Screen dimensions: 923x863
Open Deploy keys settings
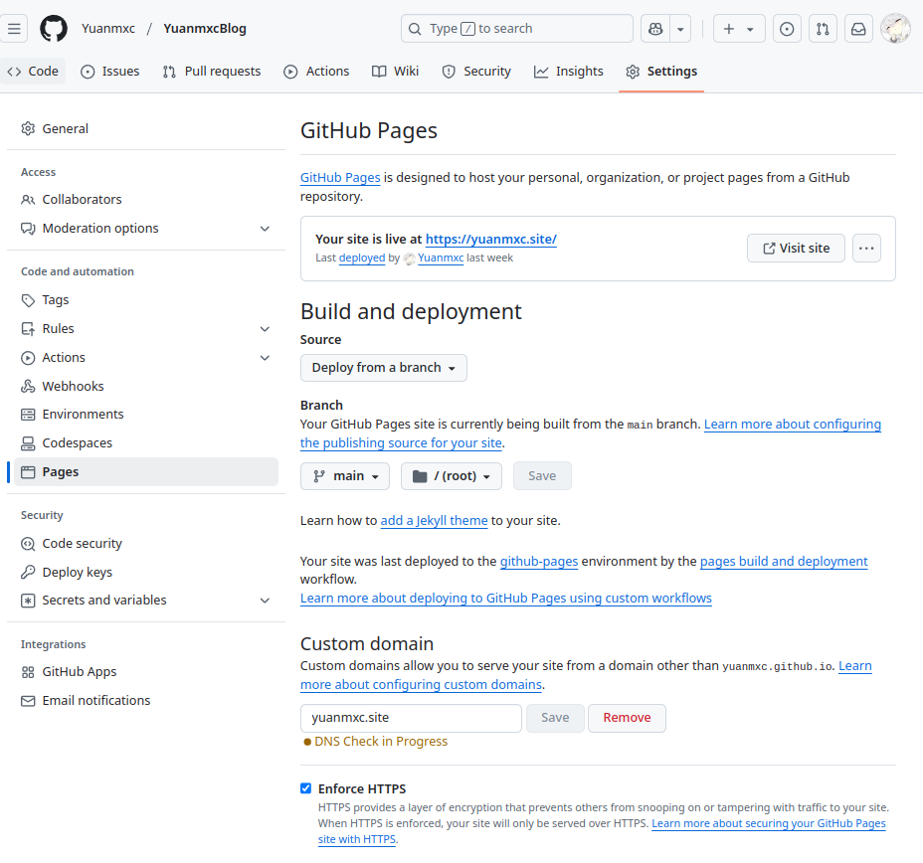146,572
